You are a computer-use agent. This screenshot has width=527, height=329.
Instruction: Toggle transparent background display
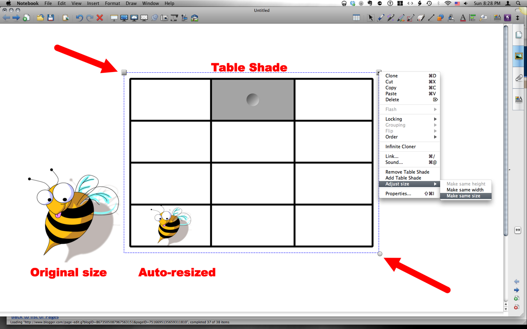[x=144, y=18]
